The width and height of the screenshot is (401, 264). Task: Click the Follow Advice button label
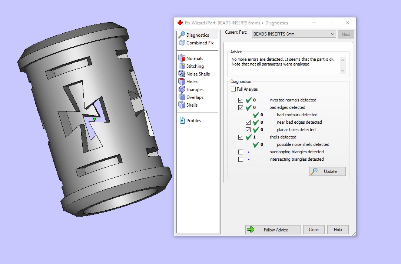(x=276, y=230)
